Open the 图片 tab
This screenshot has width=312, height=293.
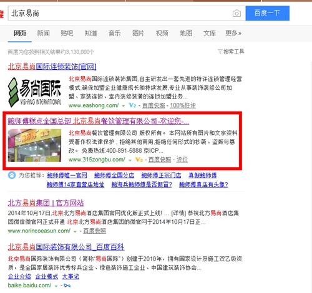click(x=138, y=33)
